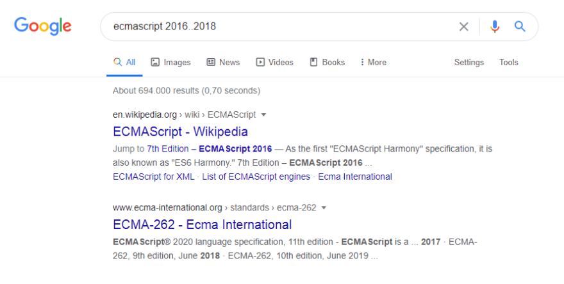The image size is (564, 284).
Task: Open ECMAScript for XML sublink
Action: (153, 177)
